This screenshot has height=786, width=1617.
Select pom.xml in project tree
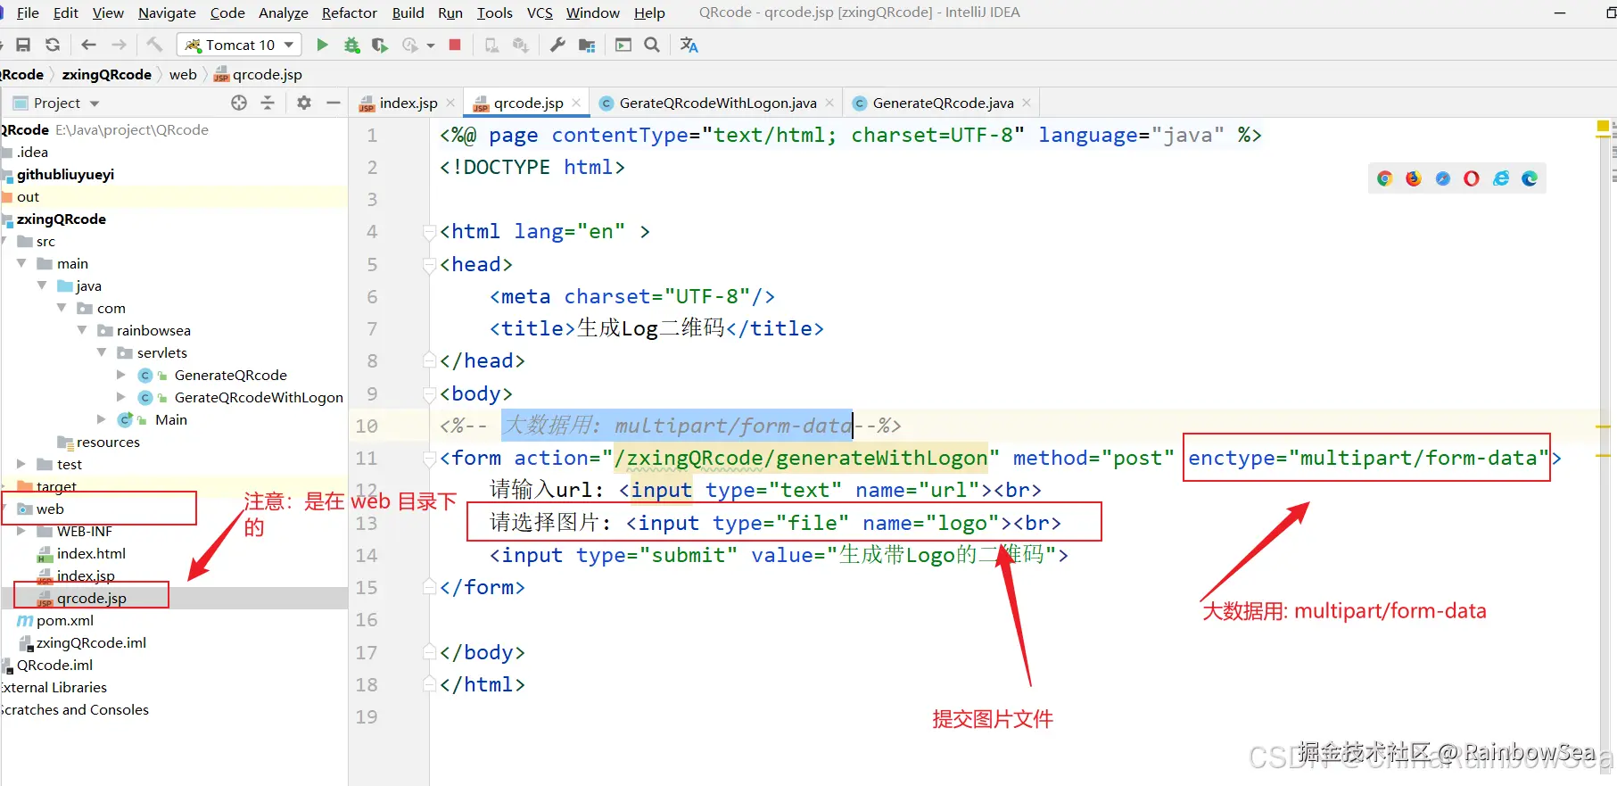(x=64, y=620)
